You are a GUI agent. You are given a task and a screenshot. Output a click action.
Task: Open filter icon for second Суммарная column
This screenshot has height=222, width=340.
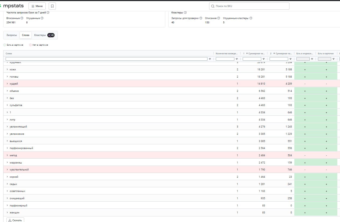click(x=291, y=59)
